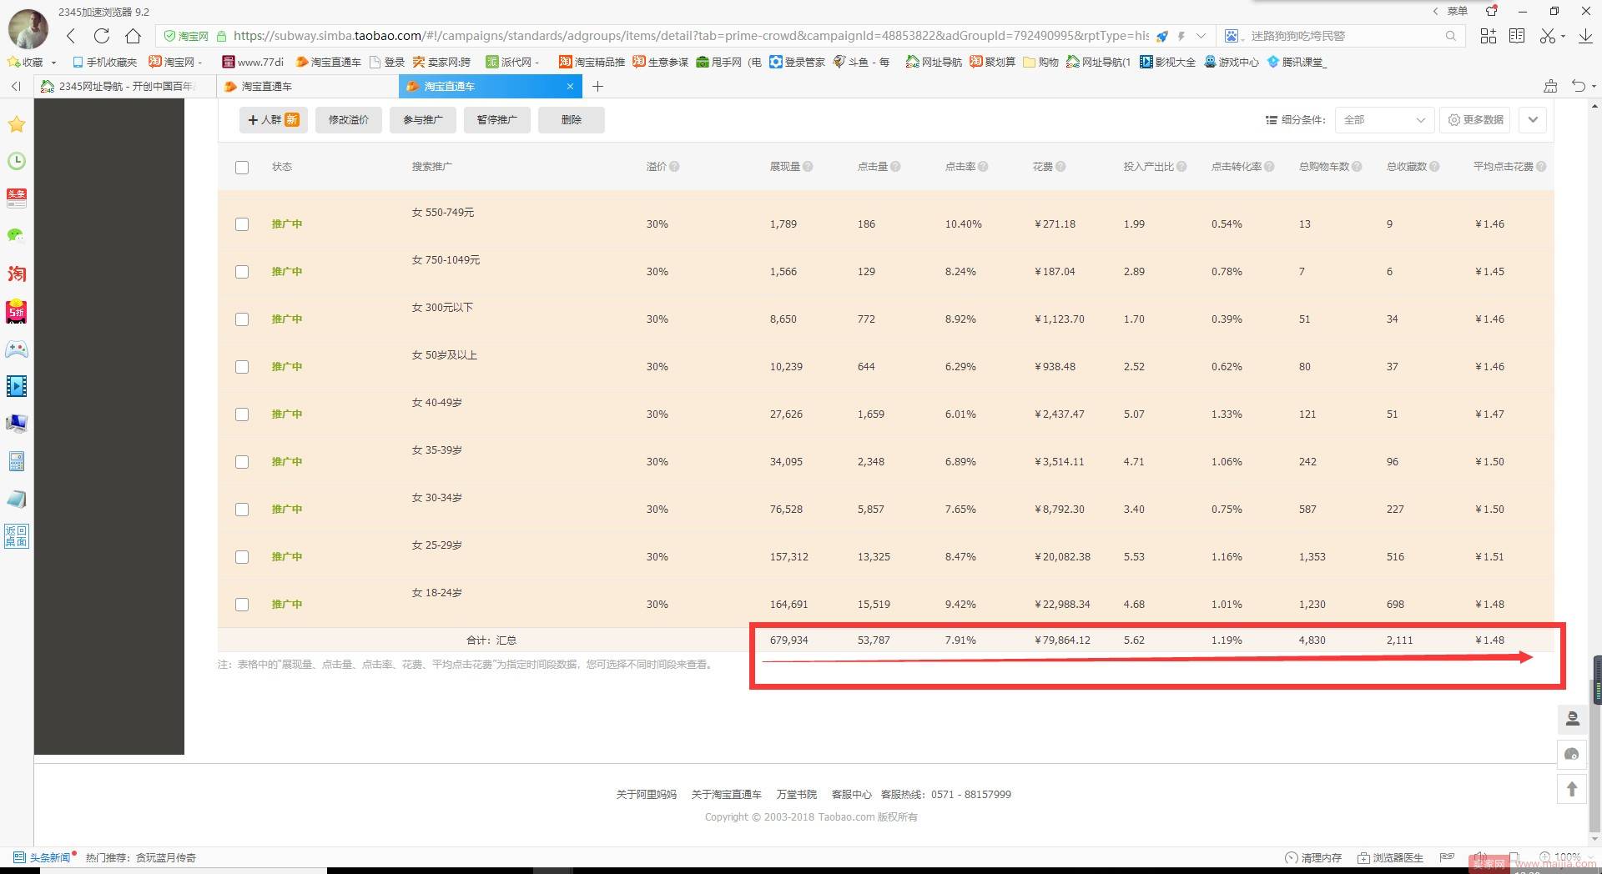The image size is (1602, 874).
Task: Check the row 女 750-1049元
Action: [242, 272]
